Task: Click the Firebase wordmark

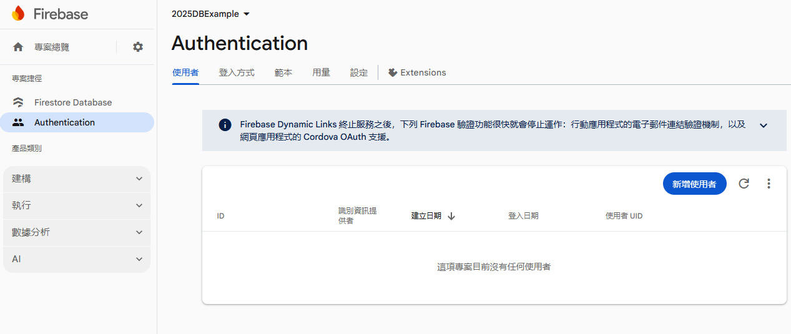Action: point(61,14)
